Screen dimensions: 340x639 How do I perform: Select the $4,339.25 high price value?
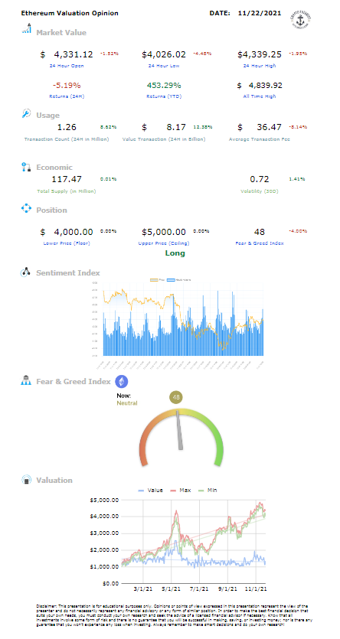coord(260,54)
